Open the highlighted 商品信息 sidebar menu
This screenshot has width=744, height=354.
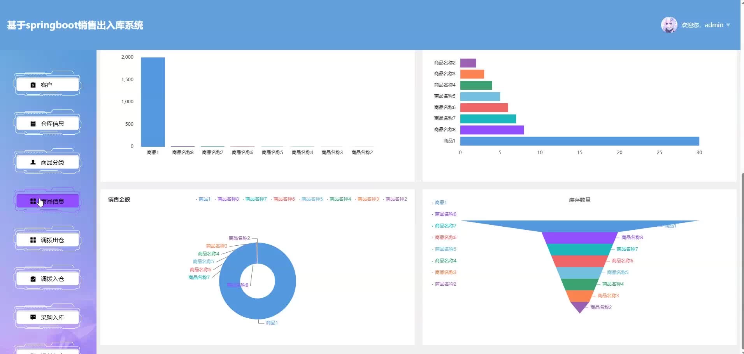(x=47, y=201)
